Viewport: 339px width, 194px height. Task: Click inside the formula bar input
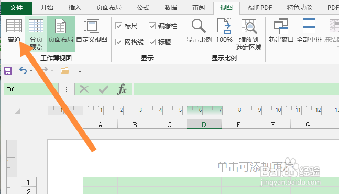[236, 89]
